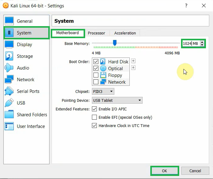The height and width of the screenshot is (179, 213).
Task: Click the VirtualBox gear icon in title bar
Action: pyautogui.click(x=6, y=6)
